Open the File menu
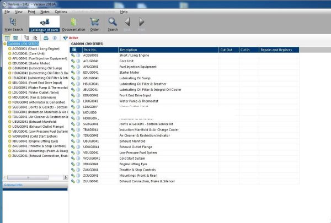This screenshot has height=223, width=331. point(7,12)
